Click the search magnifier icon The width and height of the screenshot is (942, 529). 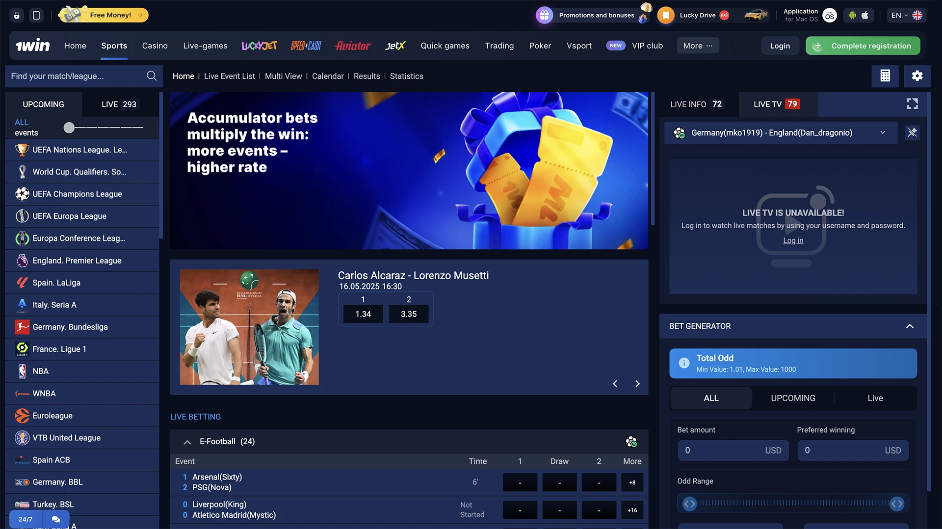click(152, 76)
